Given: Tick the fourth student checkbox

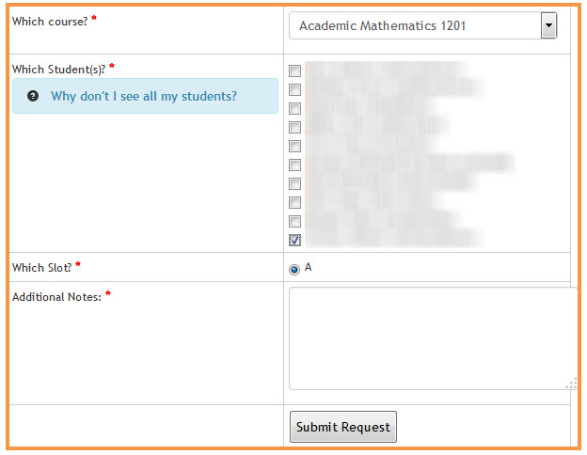Looking at the screenshot, I should 295,127.
